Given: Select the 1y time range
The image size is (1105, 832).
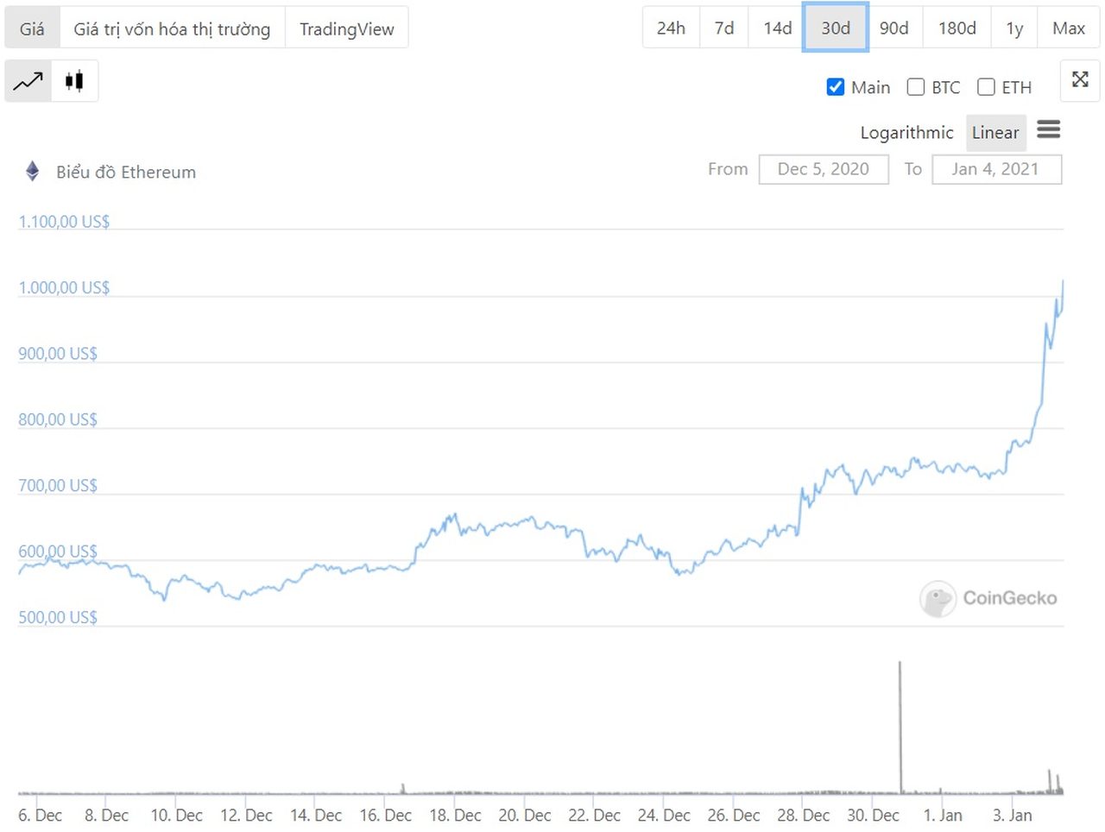Looking at the screenshot, I should (1014, 28).
